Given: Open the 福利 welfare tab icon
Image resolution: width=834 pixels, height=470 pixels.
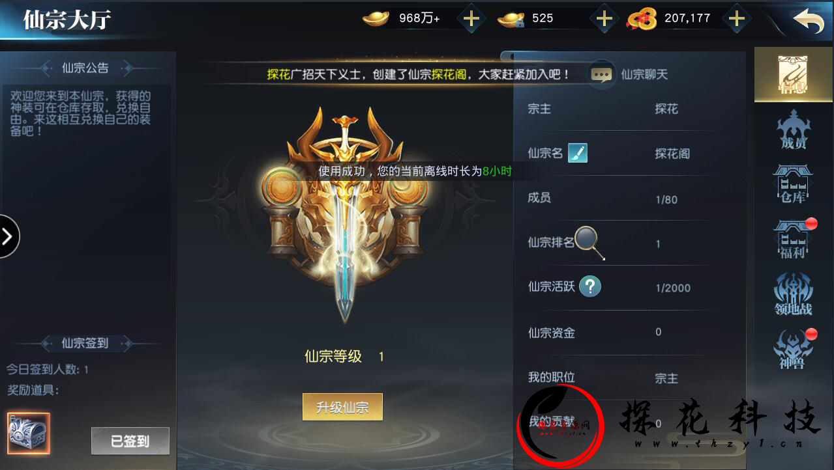Looking at the screenshot, I should click(x=793, y=239).
